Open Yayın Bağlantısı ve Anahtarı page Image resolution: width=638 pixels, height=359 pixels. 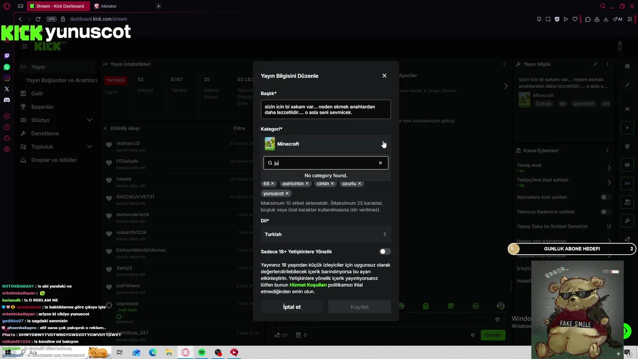pos(61,80)
